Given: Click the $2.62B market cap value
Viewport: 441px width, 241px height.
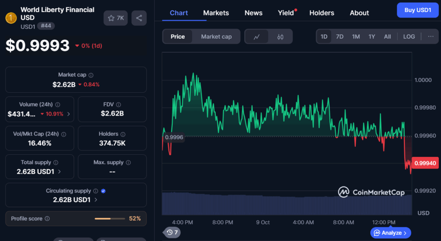Looking at the screenshot, I should (64, 85).
